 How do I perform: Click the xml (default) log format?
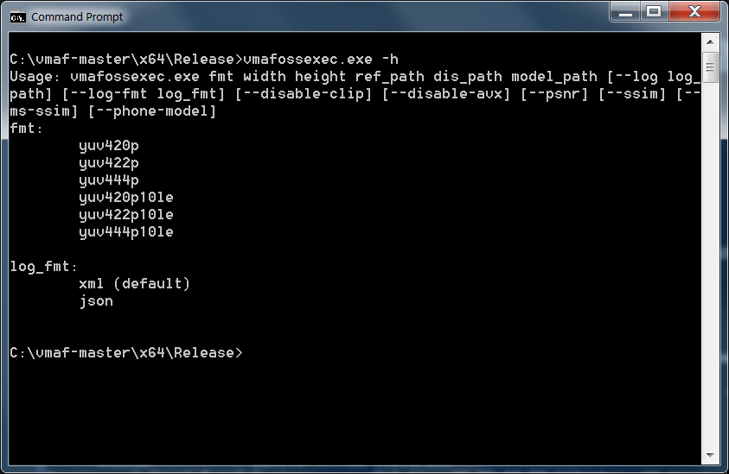pos(134,284)
